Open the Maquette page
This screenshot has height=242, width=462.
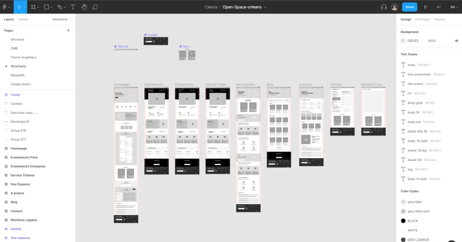[18, 75]
